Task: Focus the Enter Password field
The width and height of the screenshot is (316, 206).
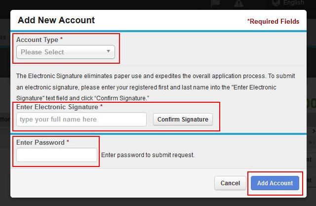Action: tap(57, 155)
